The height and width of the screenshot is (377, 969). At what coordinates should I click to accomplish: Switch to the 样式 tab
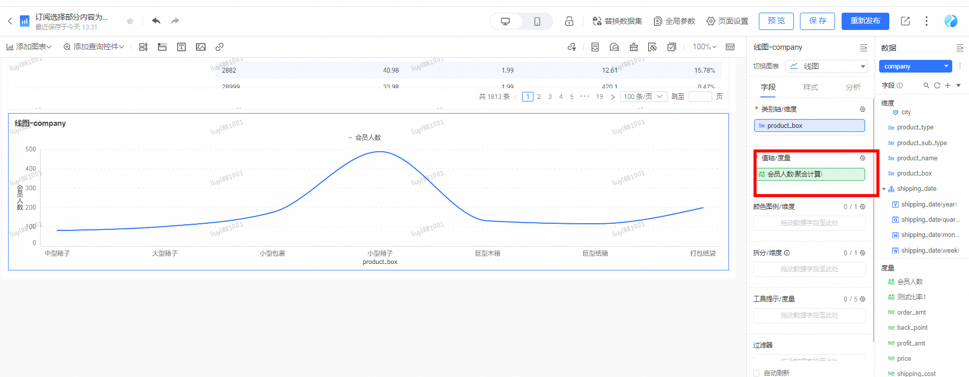tap(811, 87)
